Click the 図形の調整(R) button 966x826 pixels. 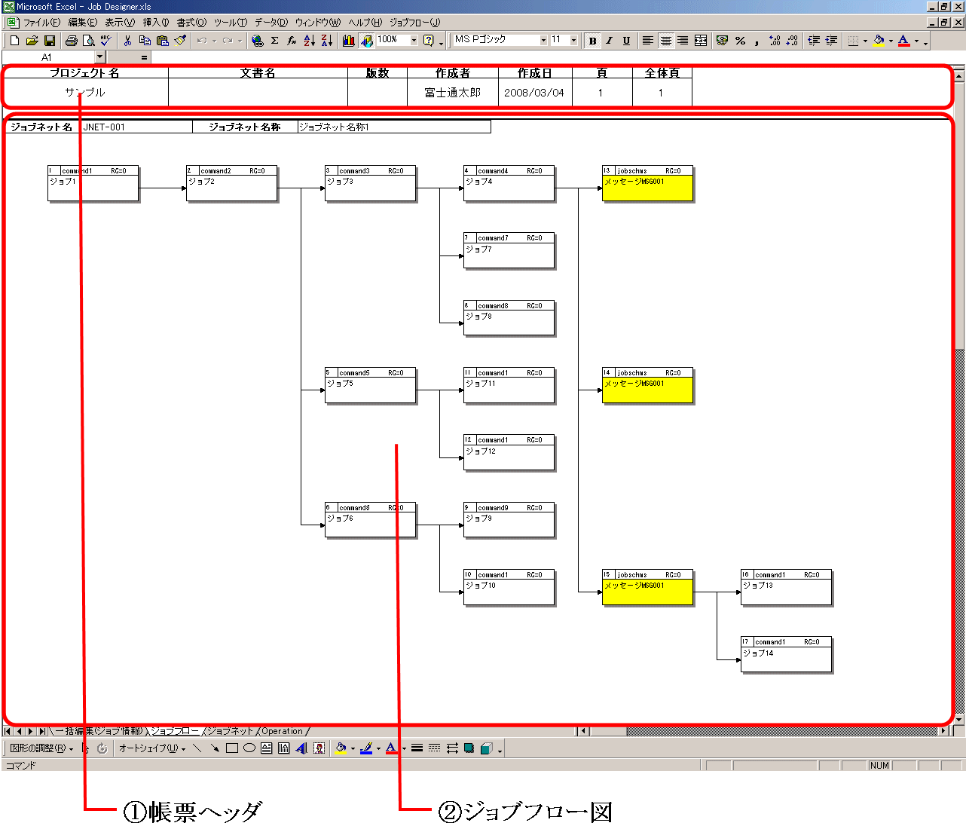coord(41,748)
